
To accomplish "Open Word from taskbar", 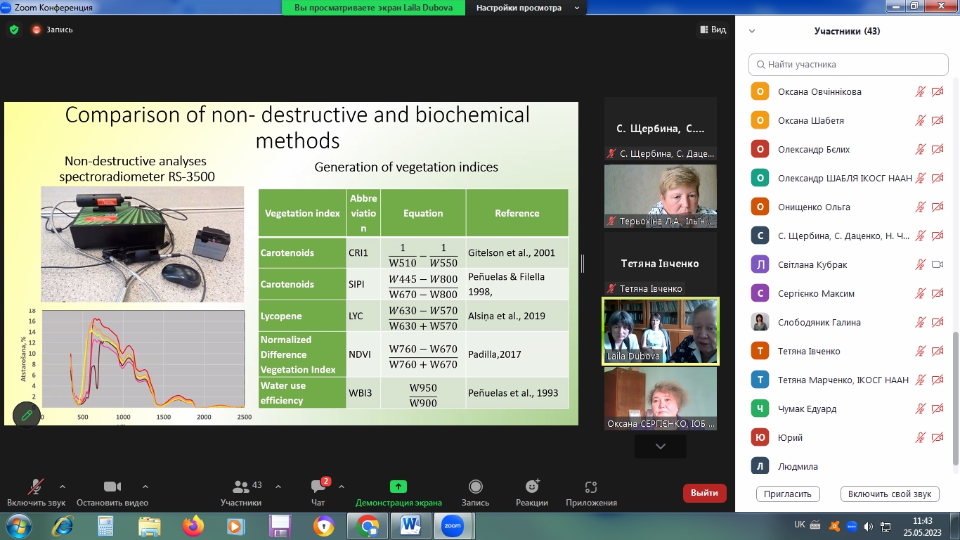I will (410, 526).
